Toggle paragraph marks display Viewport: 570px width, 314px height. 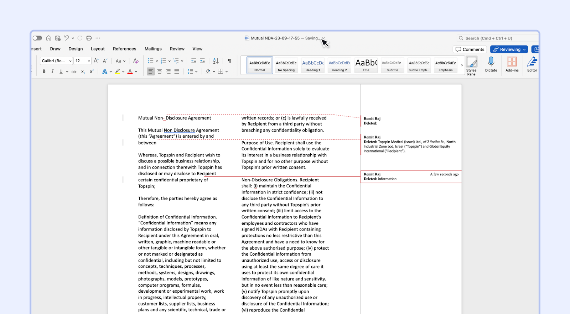tap(229, 61)
